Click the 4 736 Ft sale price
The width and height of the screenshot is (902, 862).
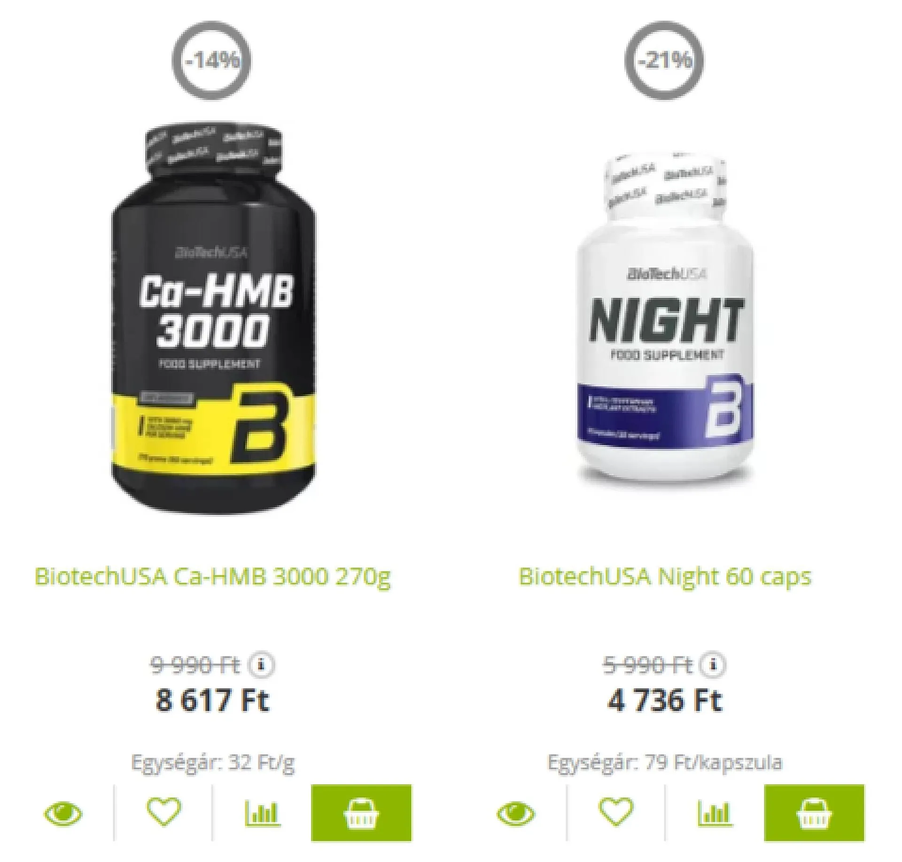[665, 700]
